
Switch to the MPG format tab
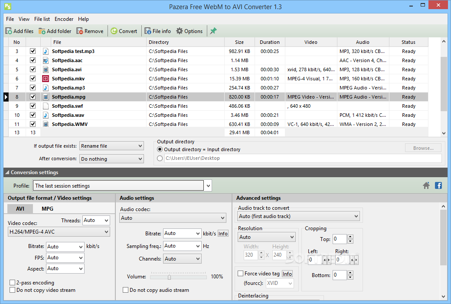click(x=47, y=208)
